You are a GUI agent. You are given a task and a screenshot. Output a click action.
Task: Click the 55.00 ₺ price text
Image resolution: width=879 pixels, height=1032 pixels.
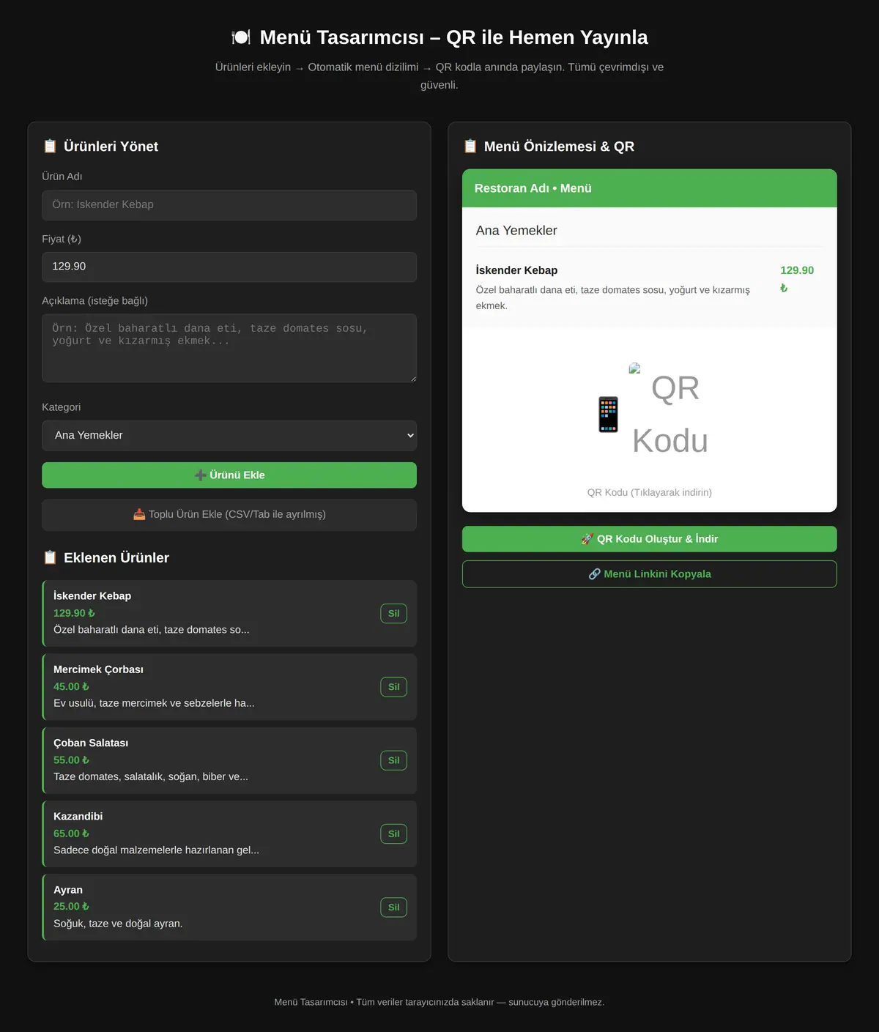pos(71,760)
